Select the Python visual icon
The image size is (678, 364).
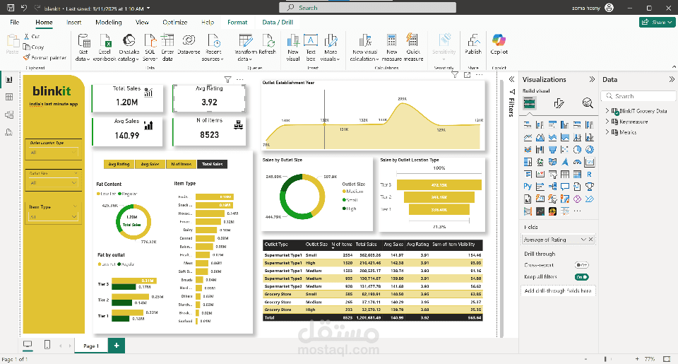(528, 187)
